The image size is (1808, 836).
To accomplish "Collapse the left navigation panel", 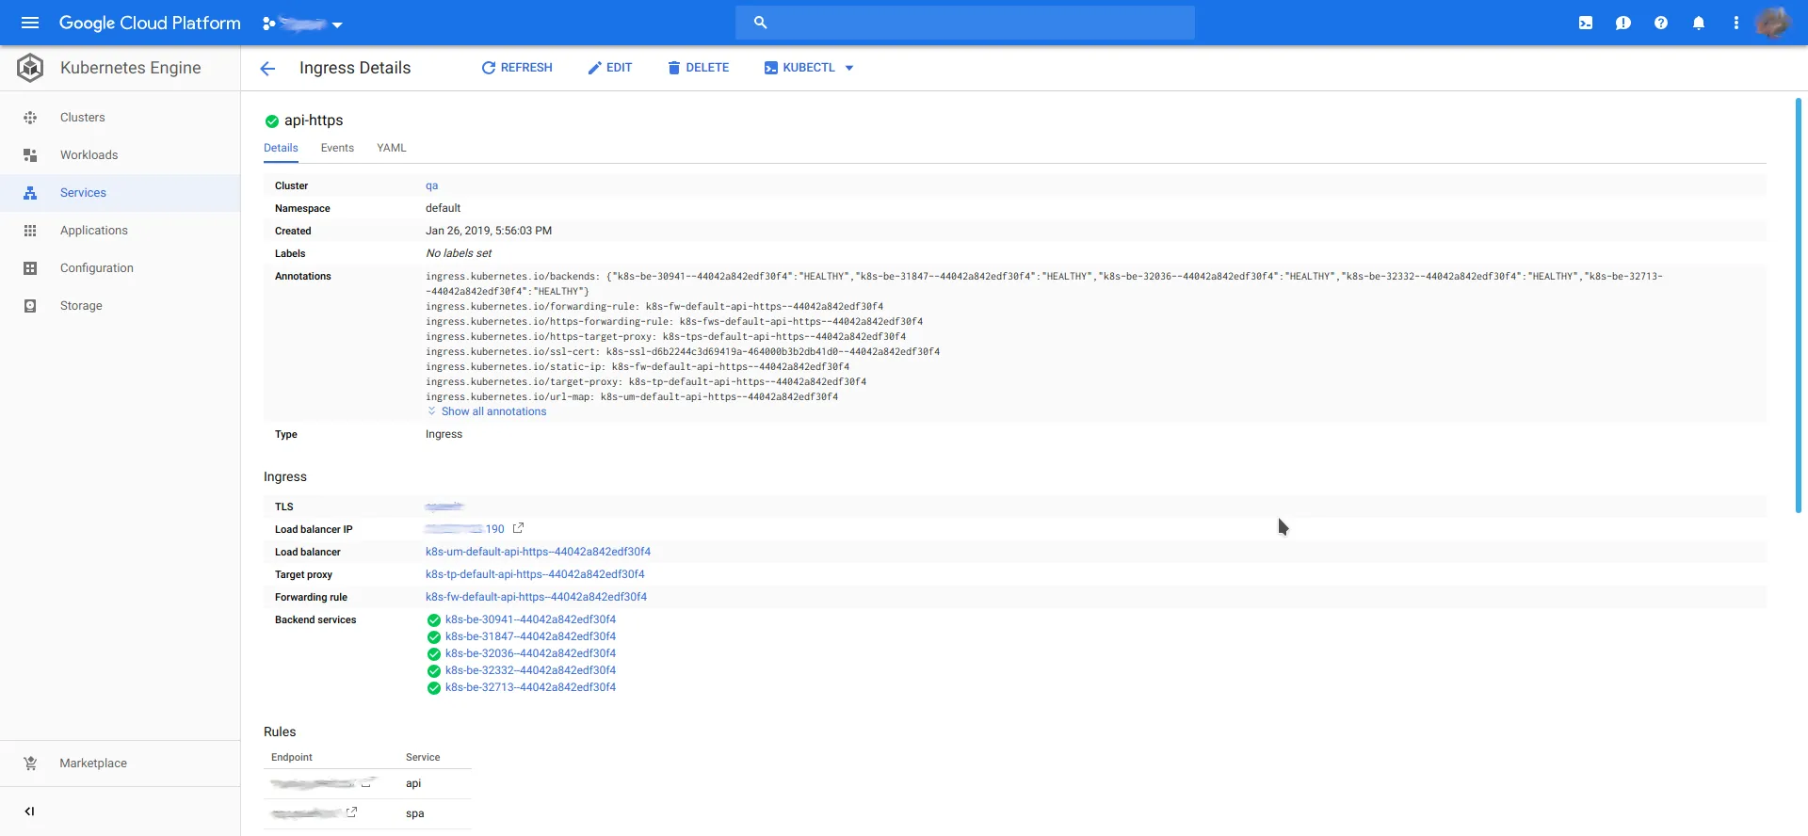I will coord(29,812).
